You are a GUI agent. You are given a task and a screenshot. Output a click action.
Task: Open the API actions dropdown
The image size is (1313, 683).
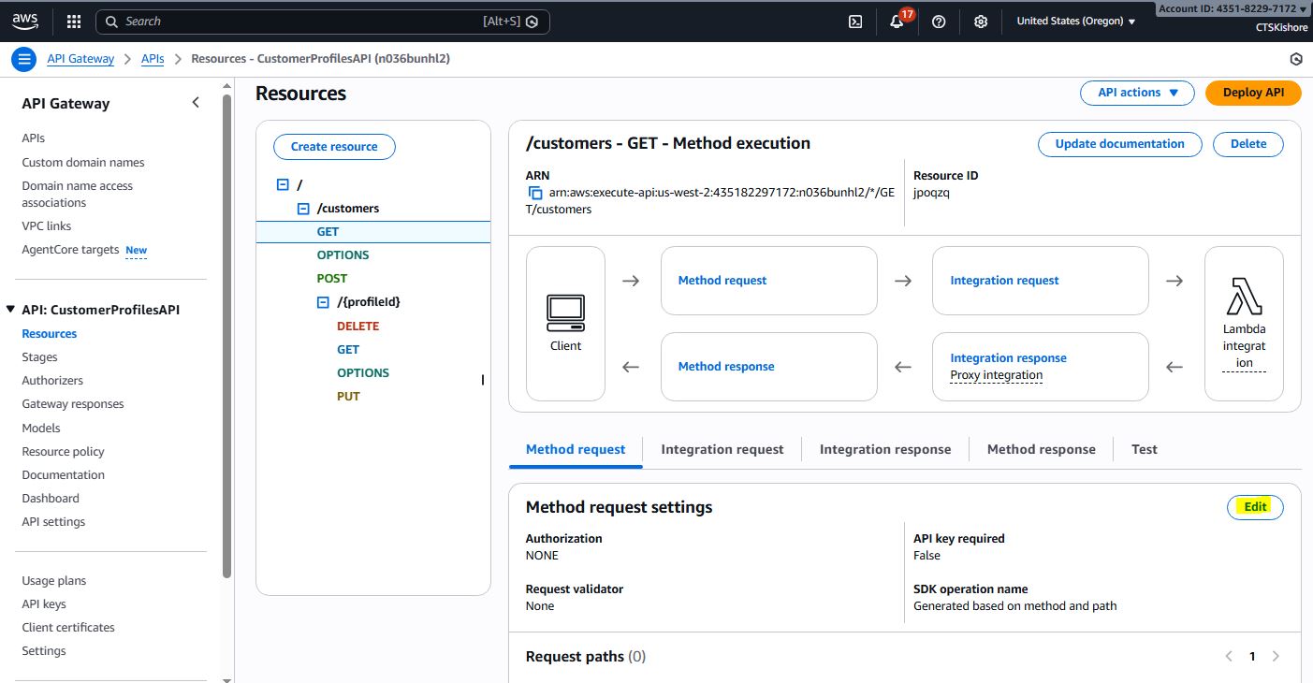pos(1137,93)
